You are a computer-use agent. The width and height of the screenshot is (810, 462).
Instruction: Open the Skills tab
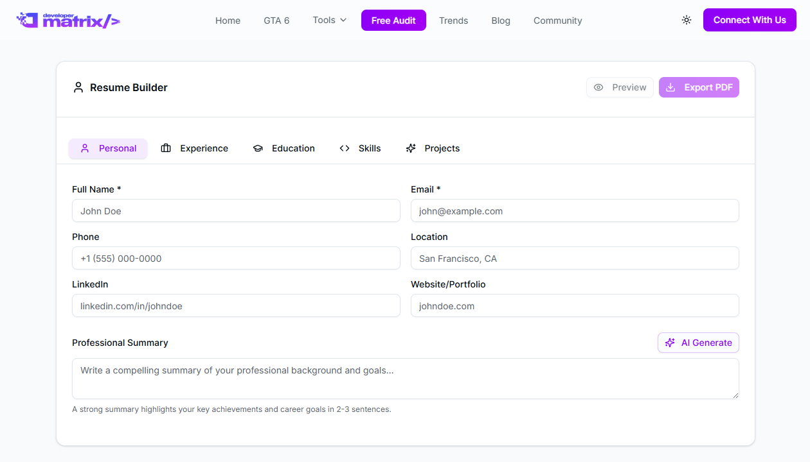(x=360, y=148)
